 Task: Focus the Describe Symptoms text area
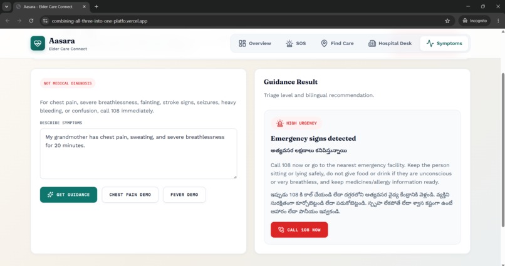138,154
